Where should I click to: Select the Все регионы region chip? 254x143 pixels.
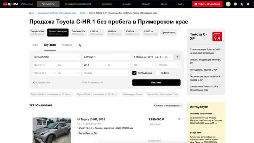coord(37,33)
